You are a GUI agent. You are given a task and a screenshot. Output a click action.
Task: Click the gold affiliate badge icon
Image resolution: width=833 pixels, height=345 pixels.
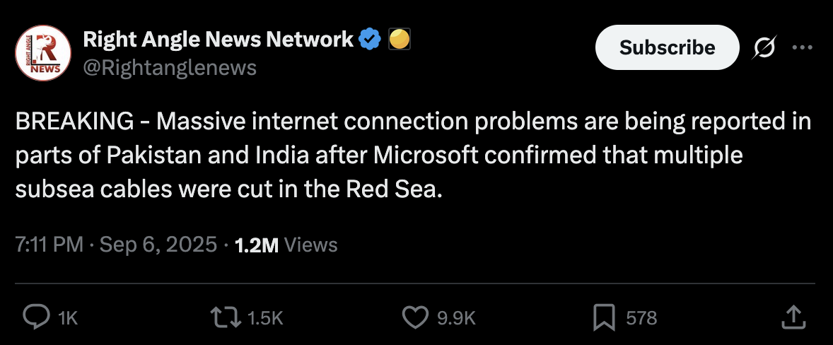coord(400,40)
